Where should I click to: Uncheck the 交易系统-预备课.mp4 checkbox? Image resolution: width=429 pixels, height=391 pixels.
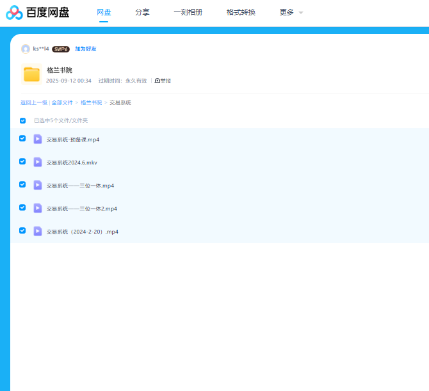click(x=22, y=138)
